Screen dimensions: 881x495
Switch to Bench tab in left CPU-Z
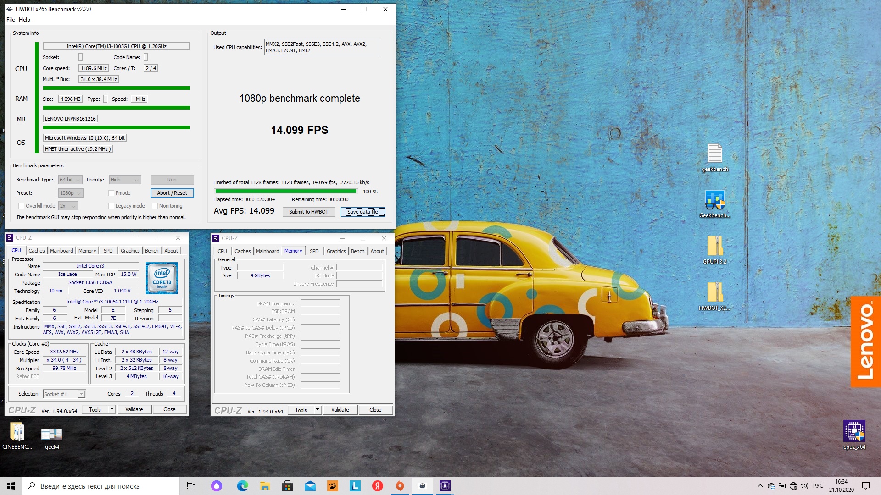click(151, 251)
